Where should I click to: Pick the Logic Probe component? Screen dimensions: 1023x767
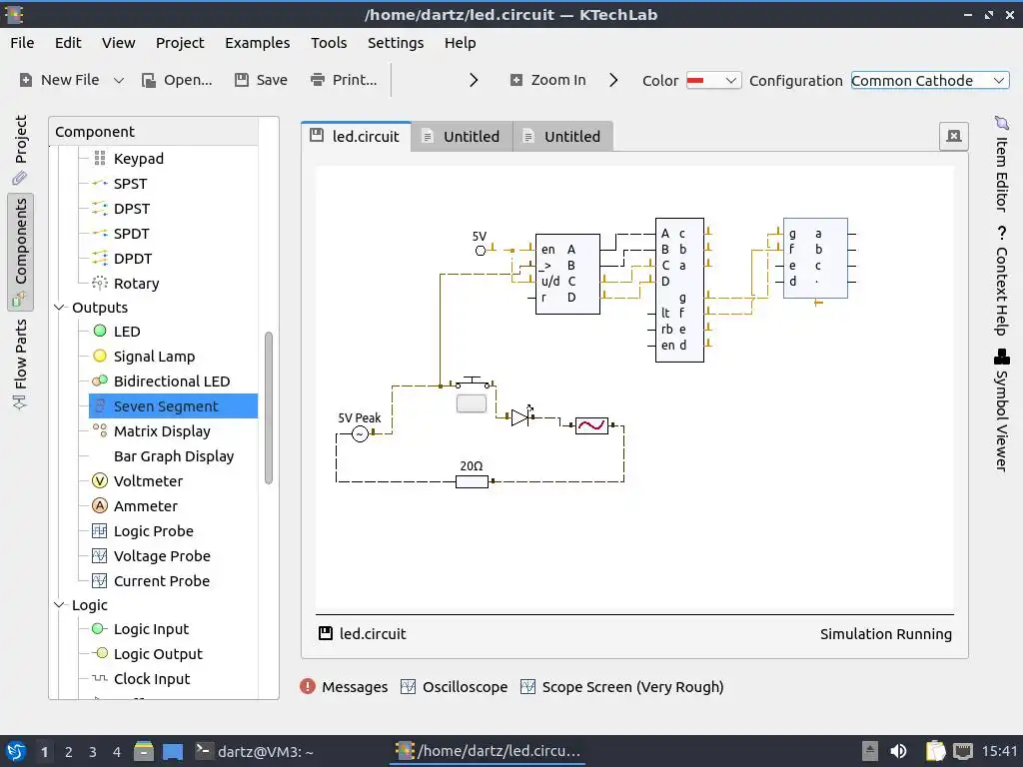click(x=153, y=531)
